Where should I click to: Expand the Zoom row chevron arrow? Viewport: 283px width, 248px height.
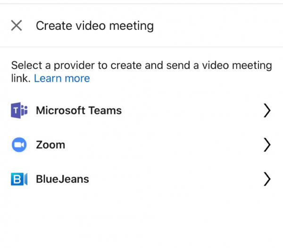[x=267, y=145]
